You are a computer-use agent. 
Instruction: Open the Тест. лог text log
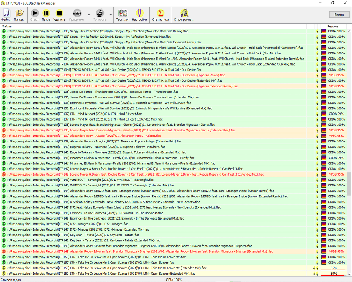(122, 15)
